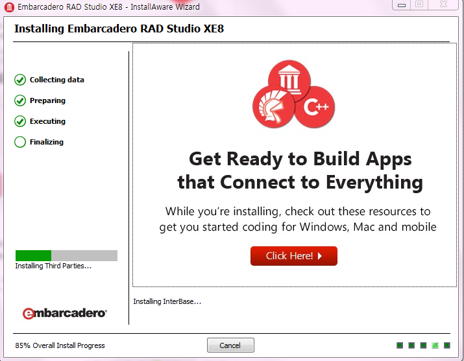Click the checkmark icon beside Preparing
The height and width of the screenshot is (361, 464).
coord(20,100)
